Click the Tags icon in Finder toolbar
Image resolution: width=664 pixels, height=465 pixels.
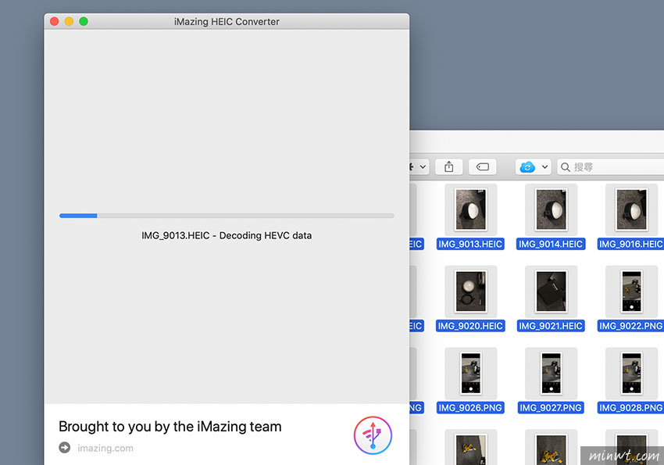pos(482,167)
